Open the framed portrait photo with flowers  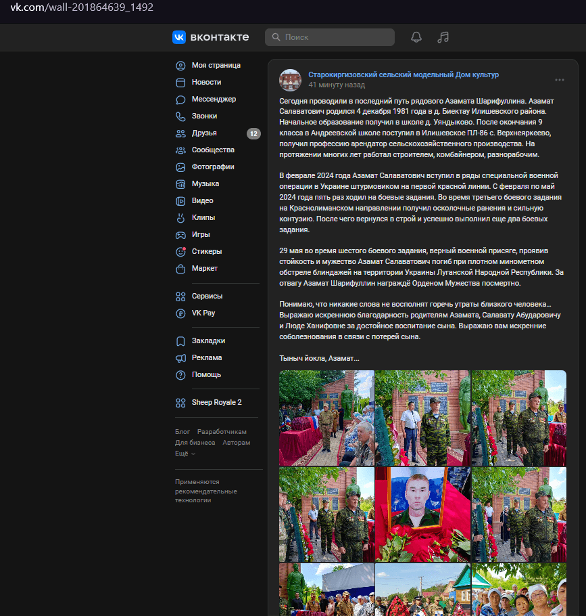point(422,514)
